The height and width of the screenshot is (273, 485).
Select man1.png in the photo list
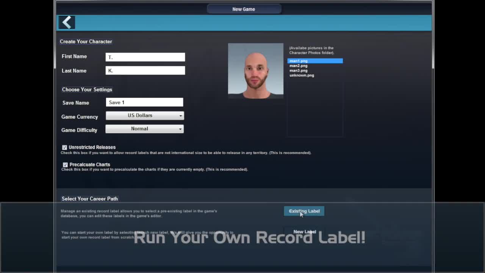pyautogui.click(x=299, y=61)
